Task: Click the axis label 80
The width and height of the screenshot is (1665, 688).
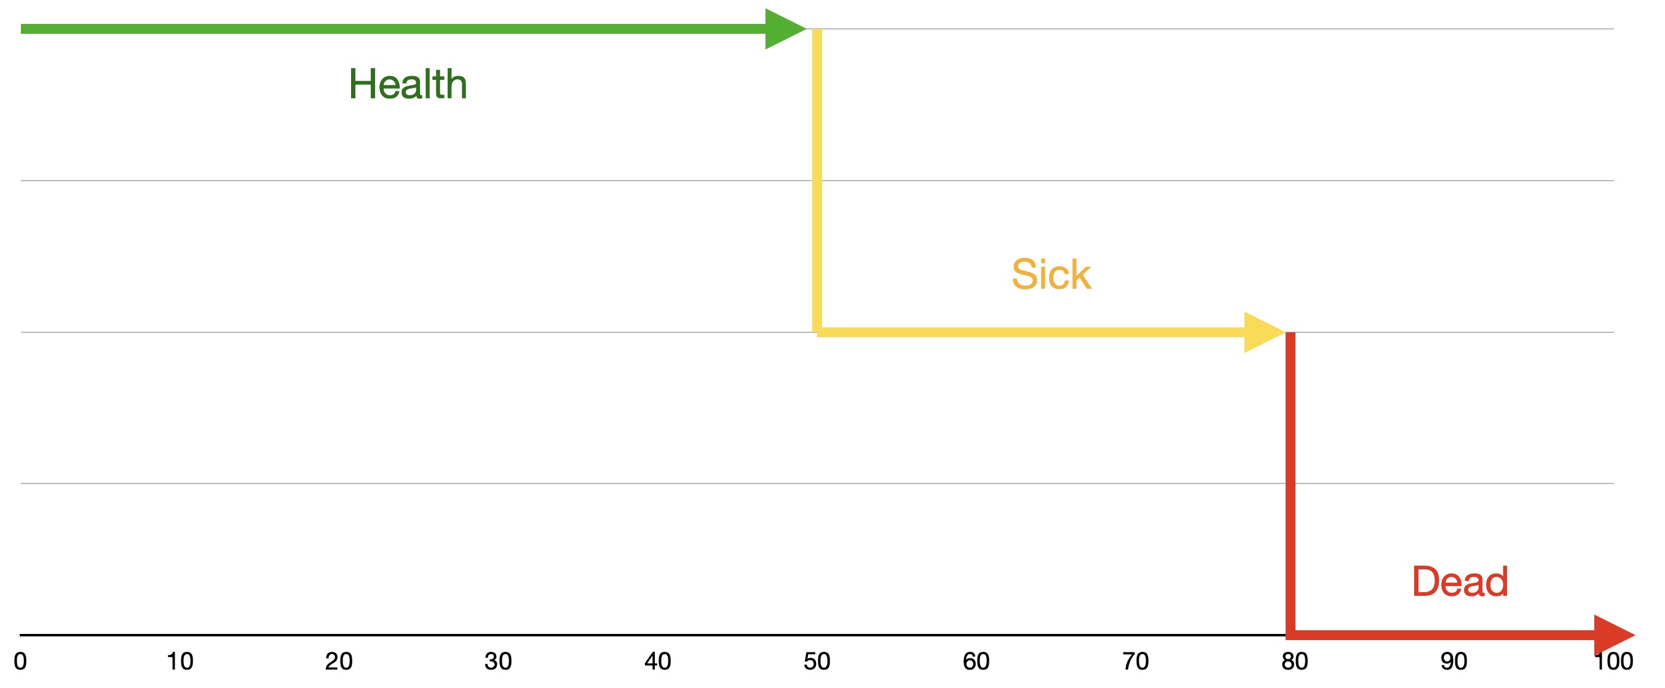Action: [1295, 662]
